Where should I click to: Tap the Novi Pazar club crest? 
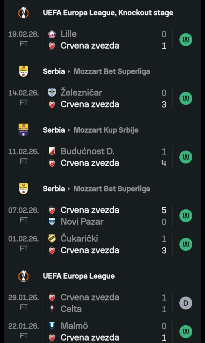point(52,222)
